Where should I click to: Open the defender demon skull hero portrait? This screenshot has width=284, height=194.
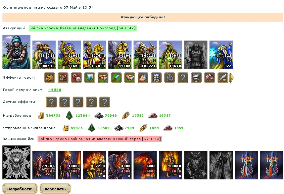point(16,162)
